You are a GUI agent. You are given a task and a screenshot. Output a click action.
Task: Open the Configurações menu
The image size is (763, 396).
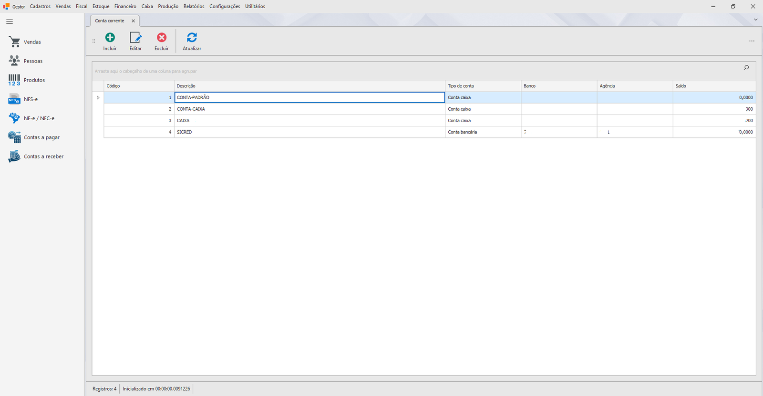tap(225, 6)
